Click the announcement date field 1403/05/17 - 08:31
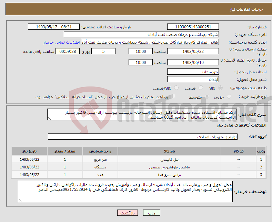 pyautogui.click(x=53, y=27)
